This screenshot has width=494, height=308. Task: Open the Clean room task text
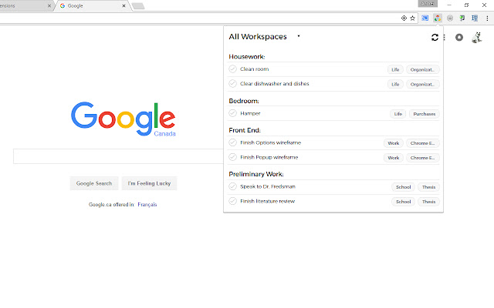pyautogui.click(x=254, y=69)
